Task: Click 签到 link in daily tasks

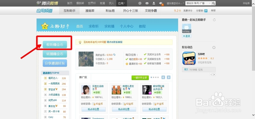Action: pyautogui.click(x=136, y=59)
